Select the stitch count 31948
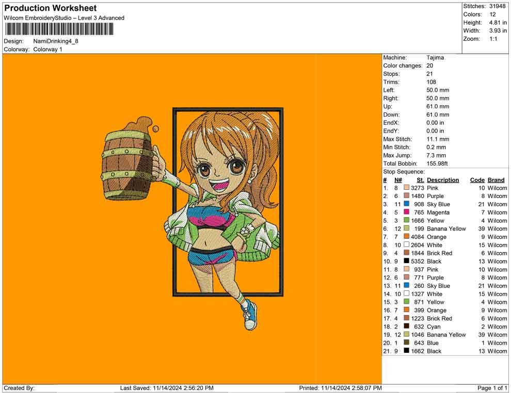The height and width of the screenshot is (393, 511). pyautogui.click(x=497, y=6)
